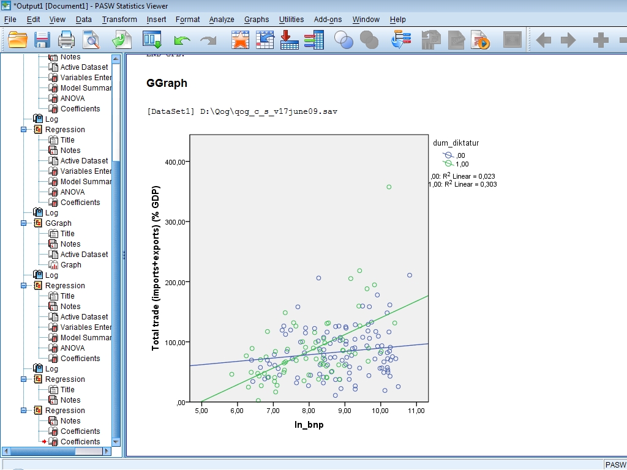
Task: Select the Model Summary item below GGraph
Action: 85,338
